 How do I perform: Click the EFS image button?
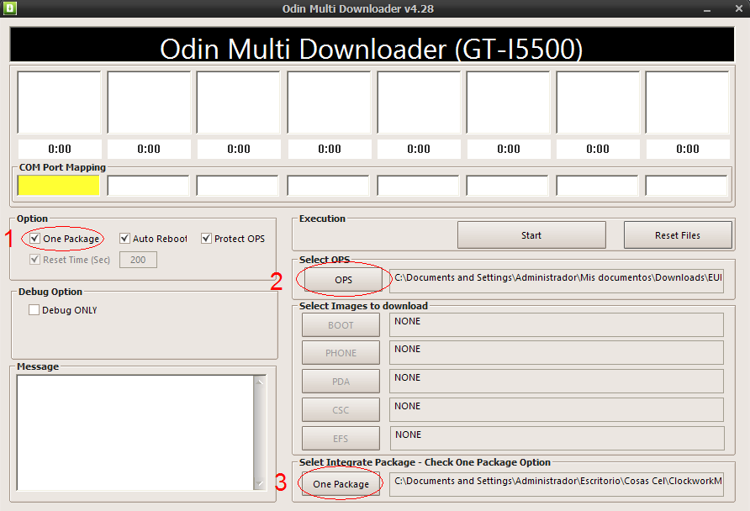[x=340, y=438]
